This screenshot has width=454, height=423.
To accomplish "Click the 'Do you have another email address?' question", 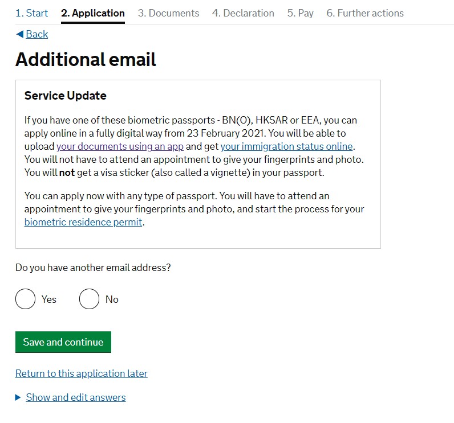I will click(93, 268).
